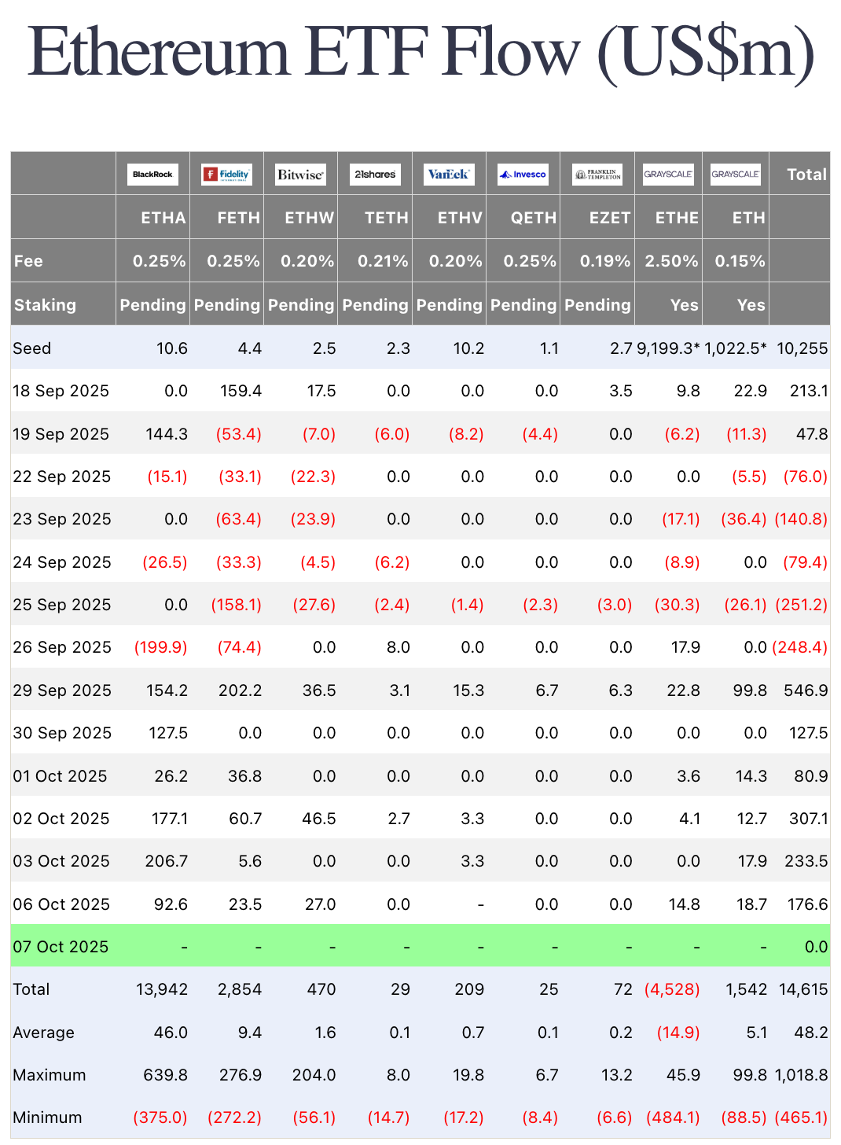The image size is (841, 1145).
Task: Click the Bitwise logo
Action: 300,175
